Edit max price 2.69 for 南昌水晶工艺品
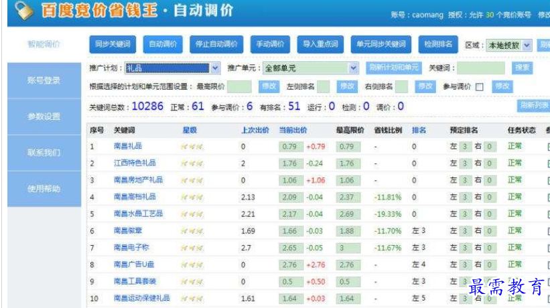 (348, 214)
